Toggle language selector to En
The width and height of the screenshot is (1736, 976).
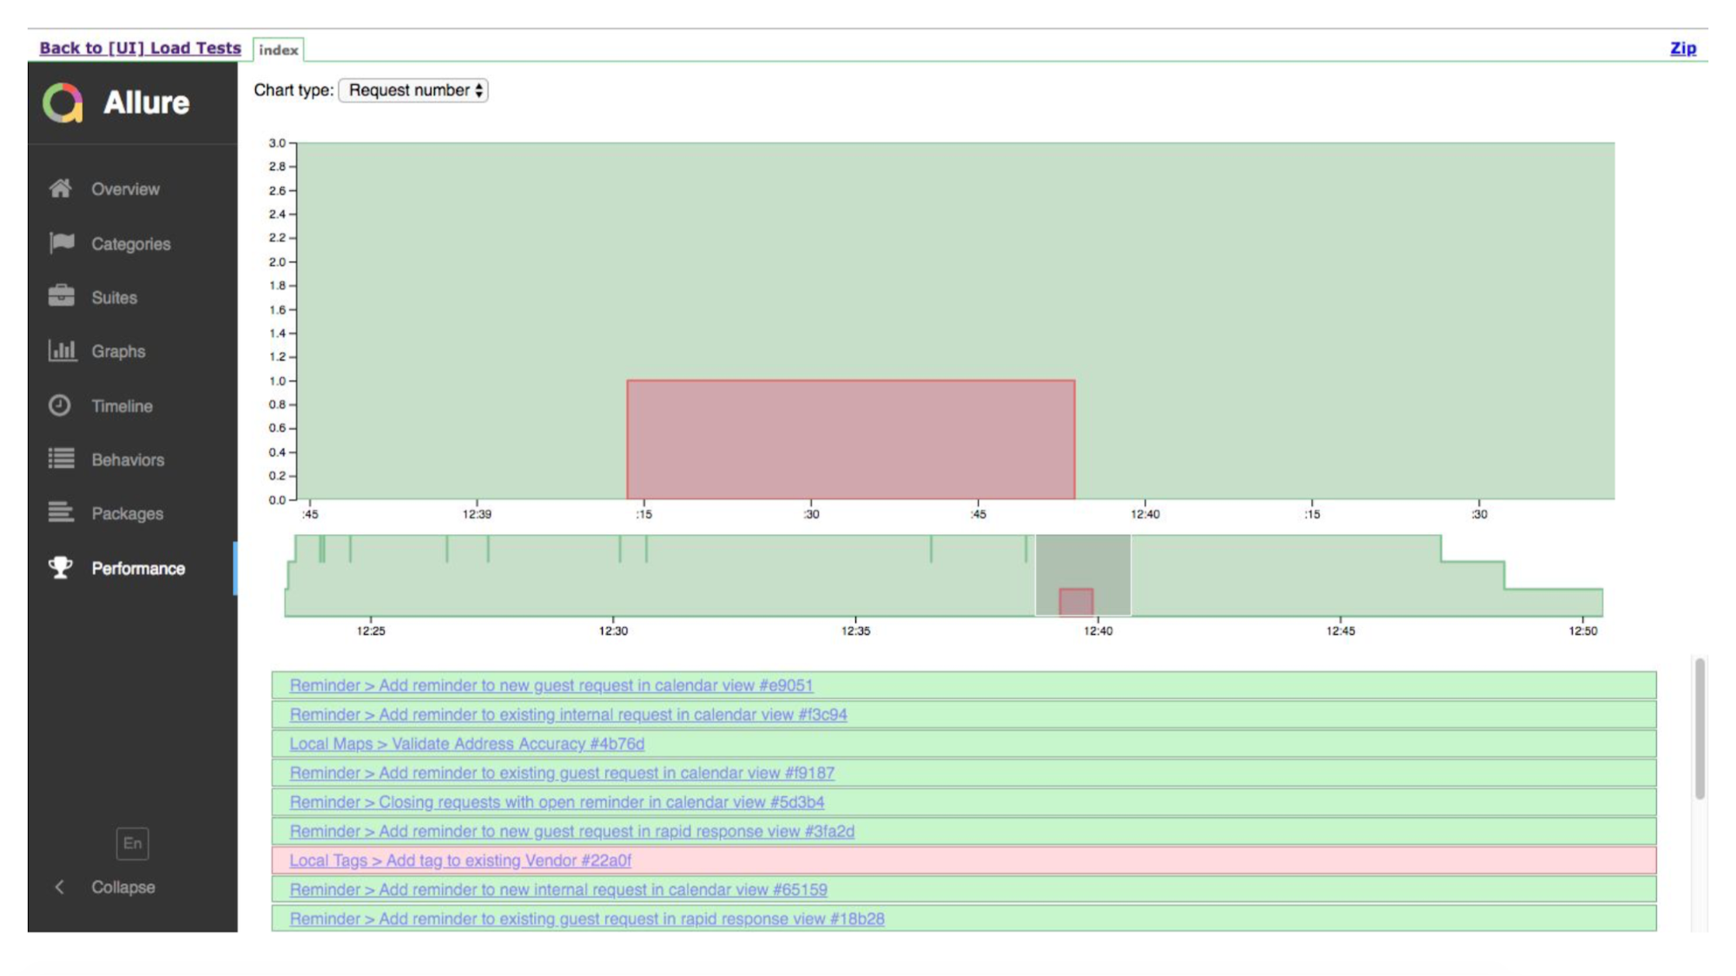[x=132, y=844]
